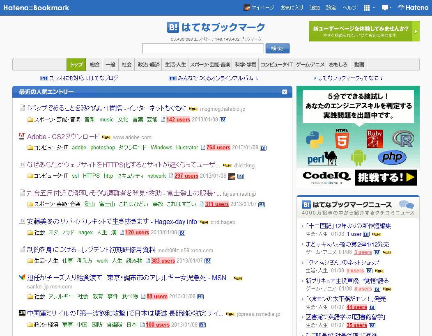
Task: Click B! bookmark icon next to 100 users
Action: (x=202, y=325)
